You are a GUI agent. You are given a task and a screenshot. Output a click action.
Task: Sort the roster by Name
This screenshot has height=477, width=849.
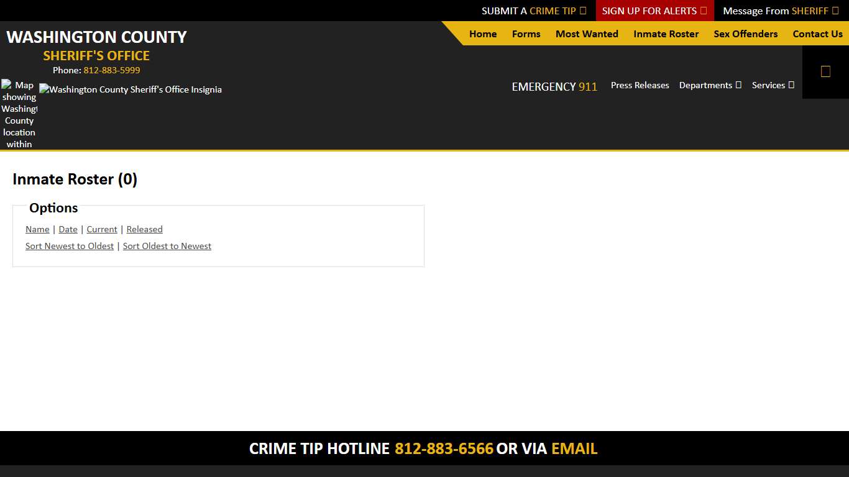point(37,229)
